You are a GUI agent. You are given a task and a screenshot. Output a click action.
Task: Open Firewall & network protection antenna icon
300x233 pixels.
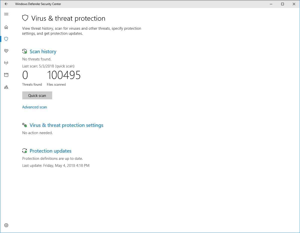pyautogui.click(x=6, y=63)
